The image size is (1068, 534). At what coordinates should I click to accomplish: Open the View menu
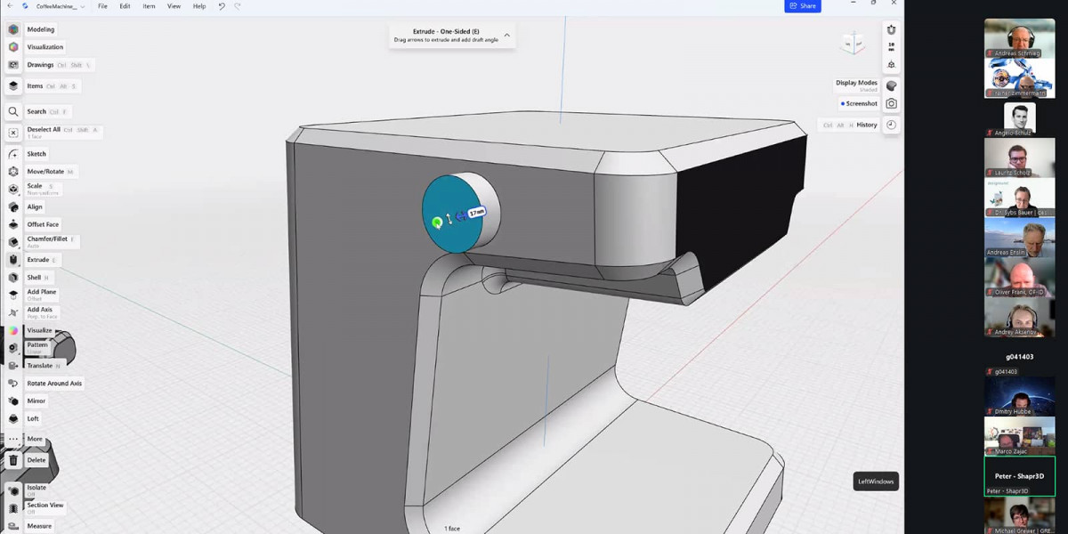tap(174, 6)
